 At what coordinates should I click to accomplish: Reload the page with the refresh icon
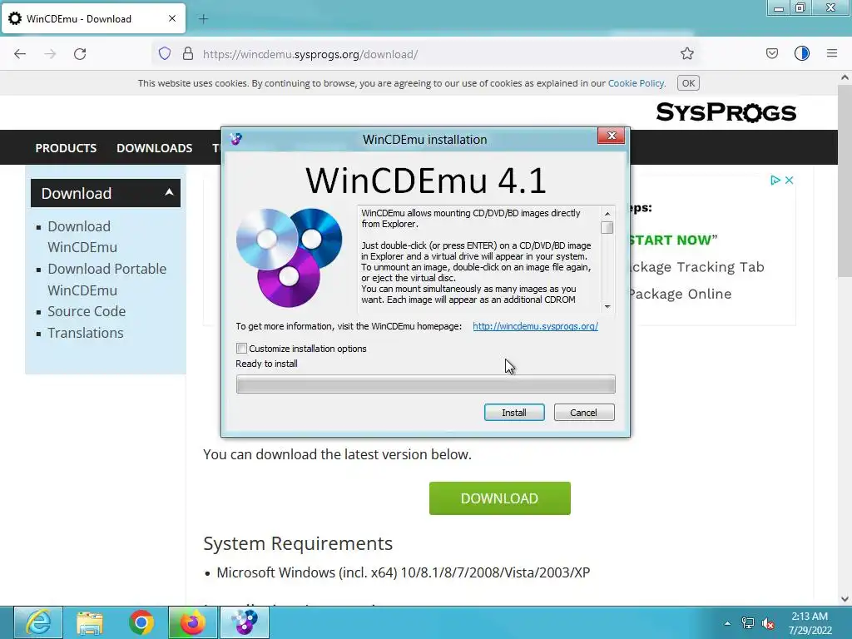(x=80, y=54)
